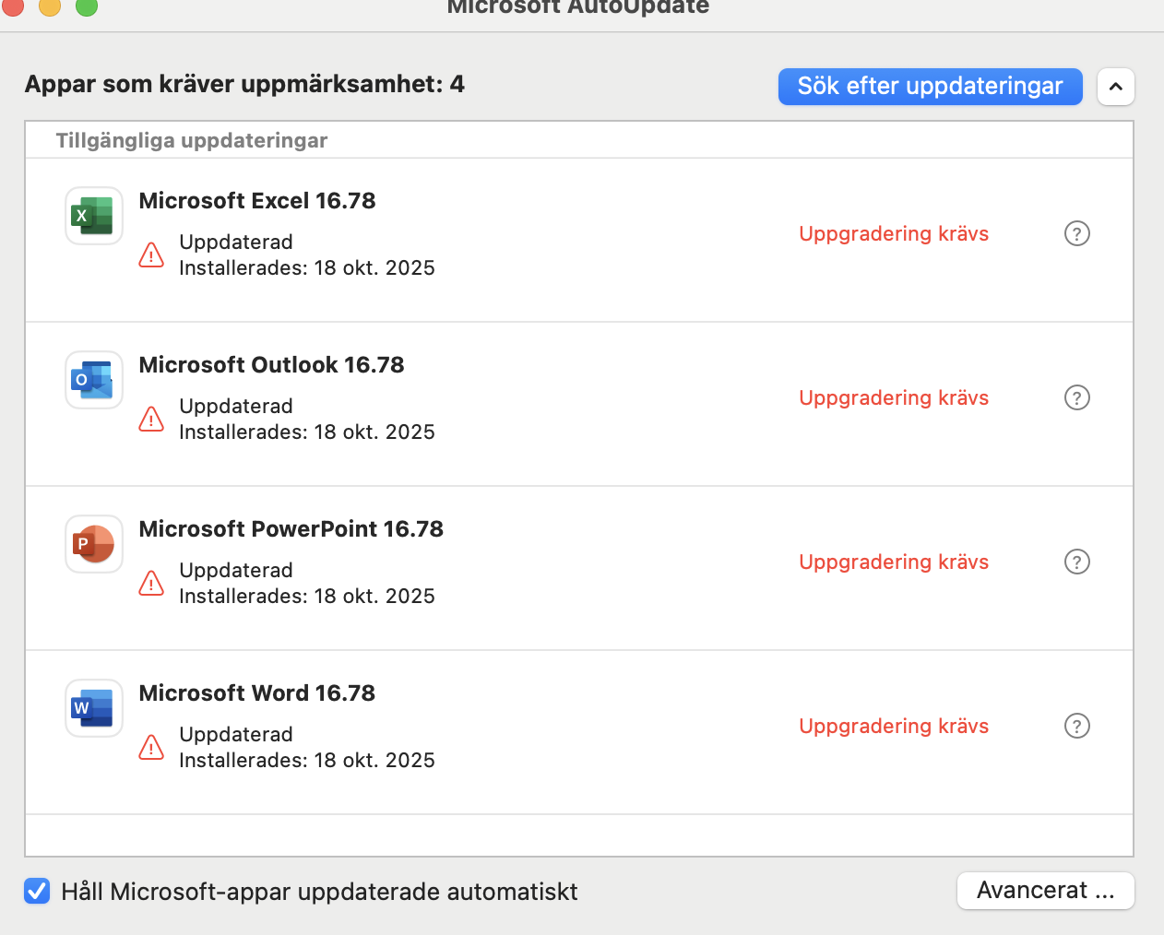Image resolution: width=1164 pixels, height=935 pixels.
Task: Click the Microsoft Excel app icon
Action: 93,216
